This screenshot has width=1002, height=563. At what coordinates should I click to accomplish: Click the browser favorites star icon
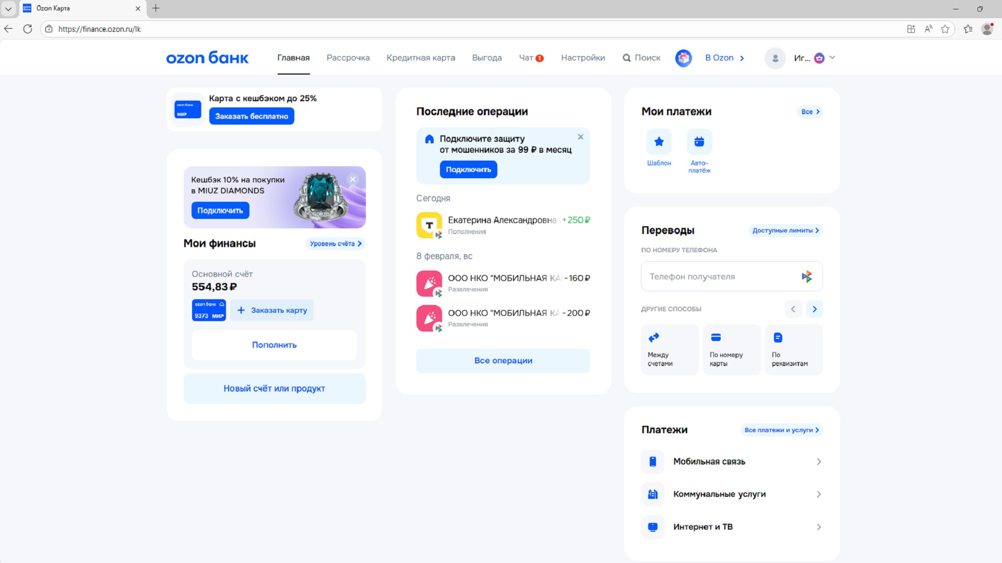[x=945, y=29]
